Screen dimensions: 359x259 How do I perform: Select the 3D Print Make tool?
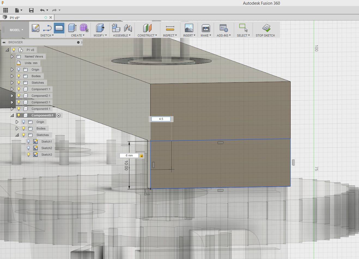(x=206, y=28)
